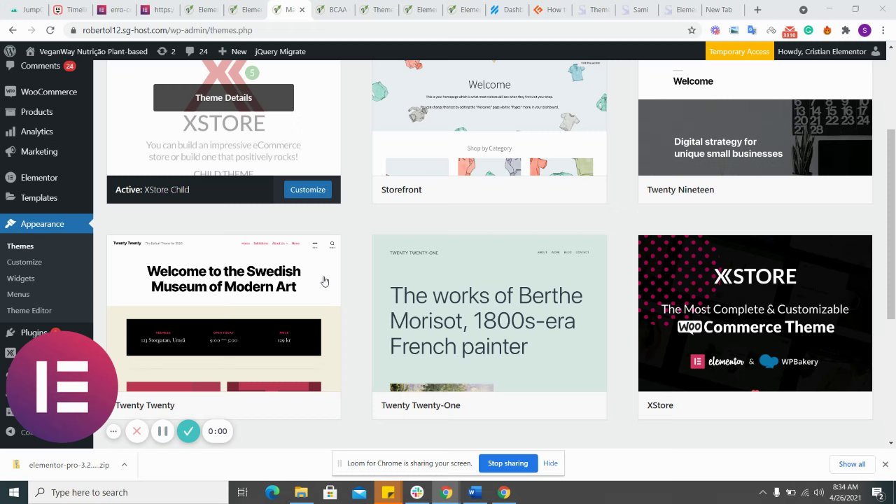896x504 pixels.
Task: Open the Howdy, Cristian Elementor account menu
Action: [829, 51]
